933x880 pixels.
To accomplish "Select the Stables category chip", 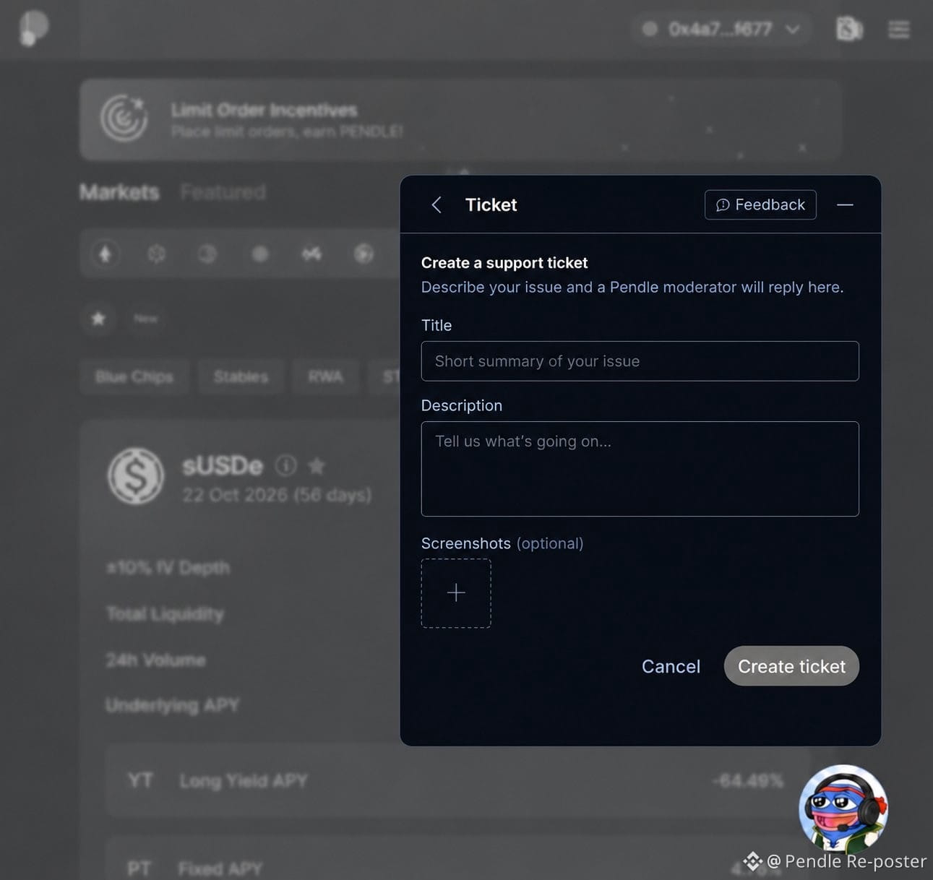I will [241, 376].
